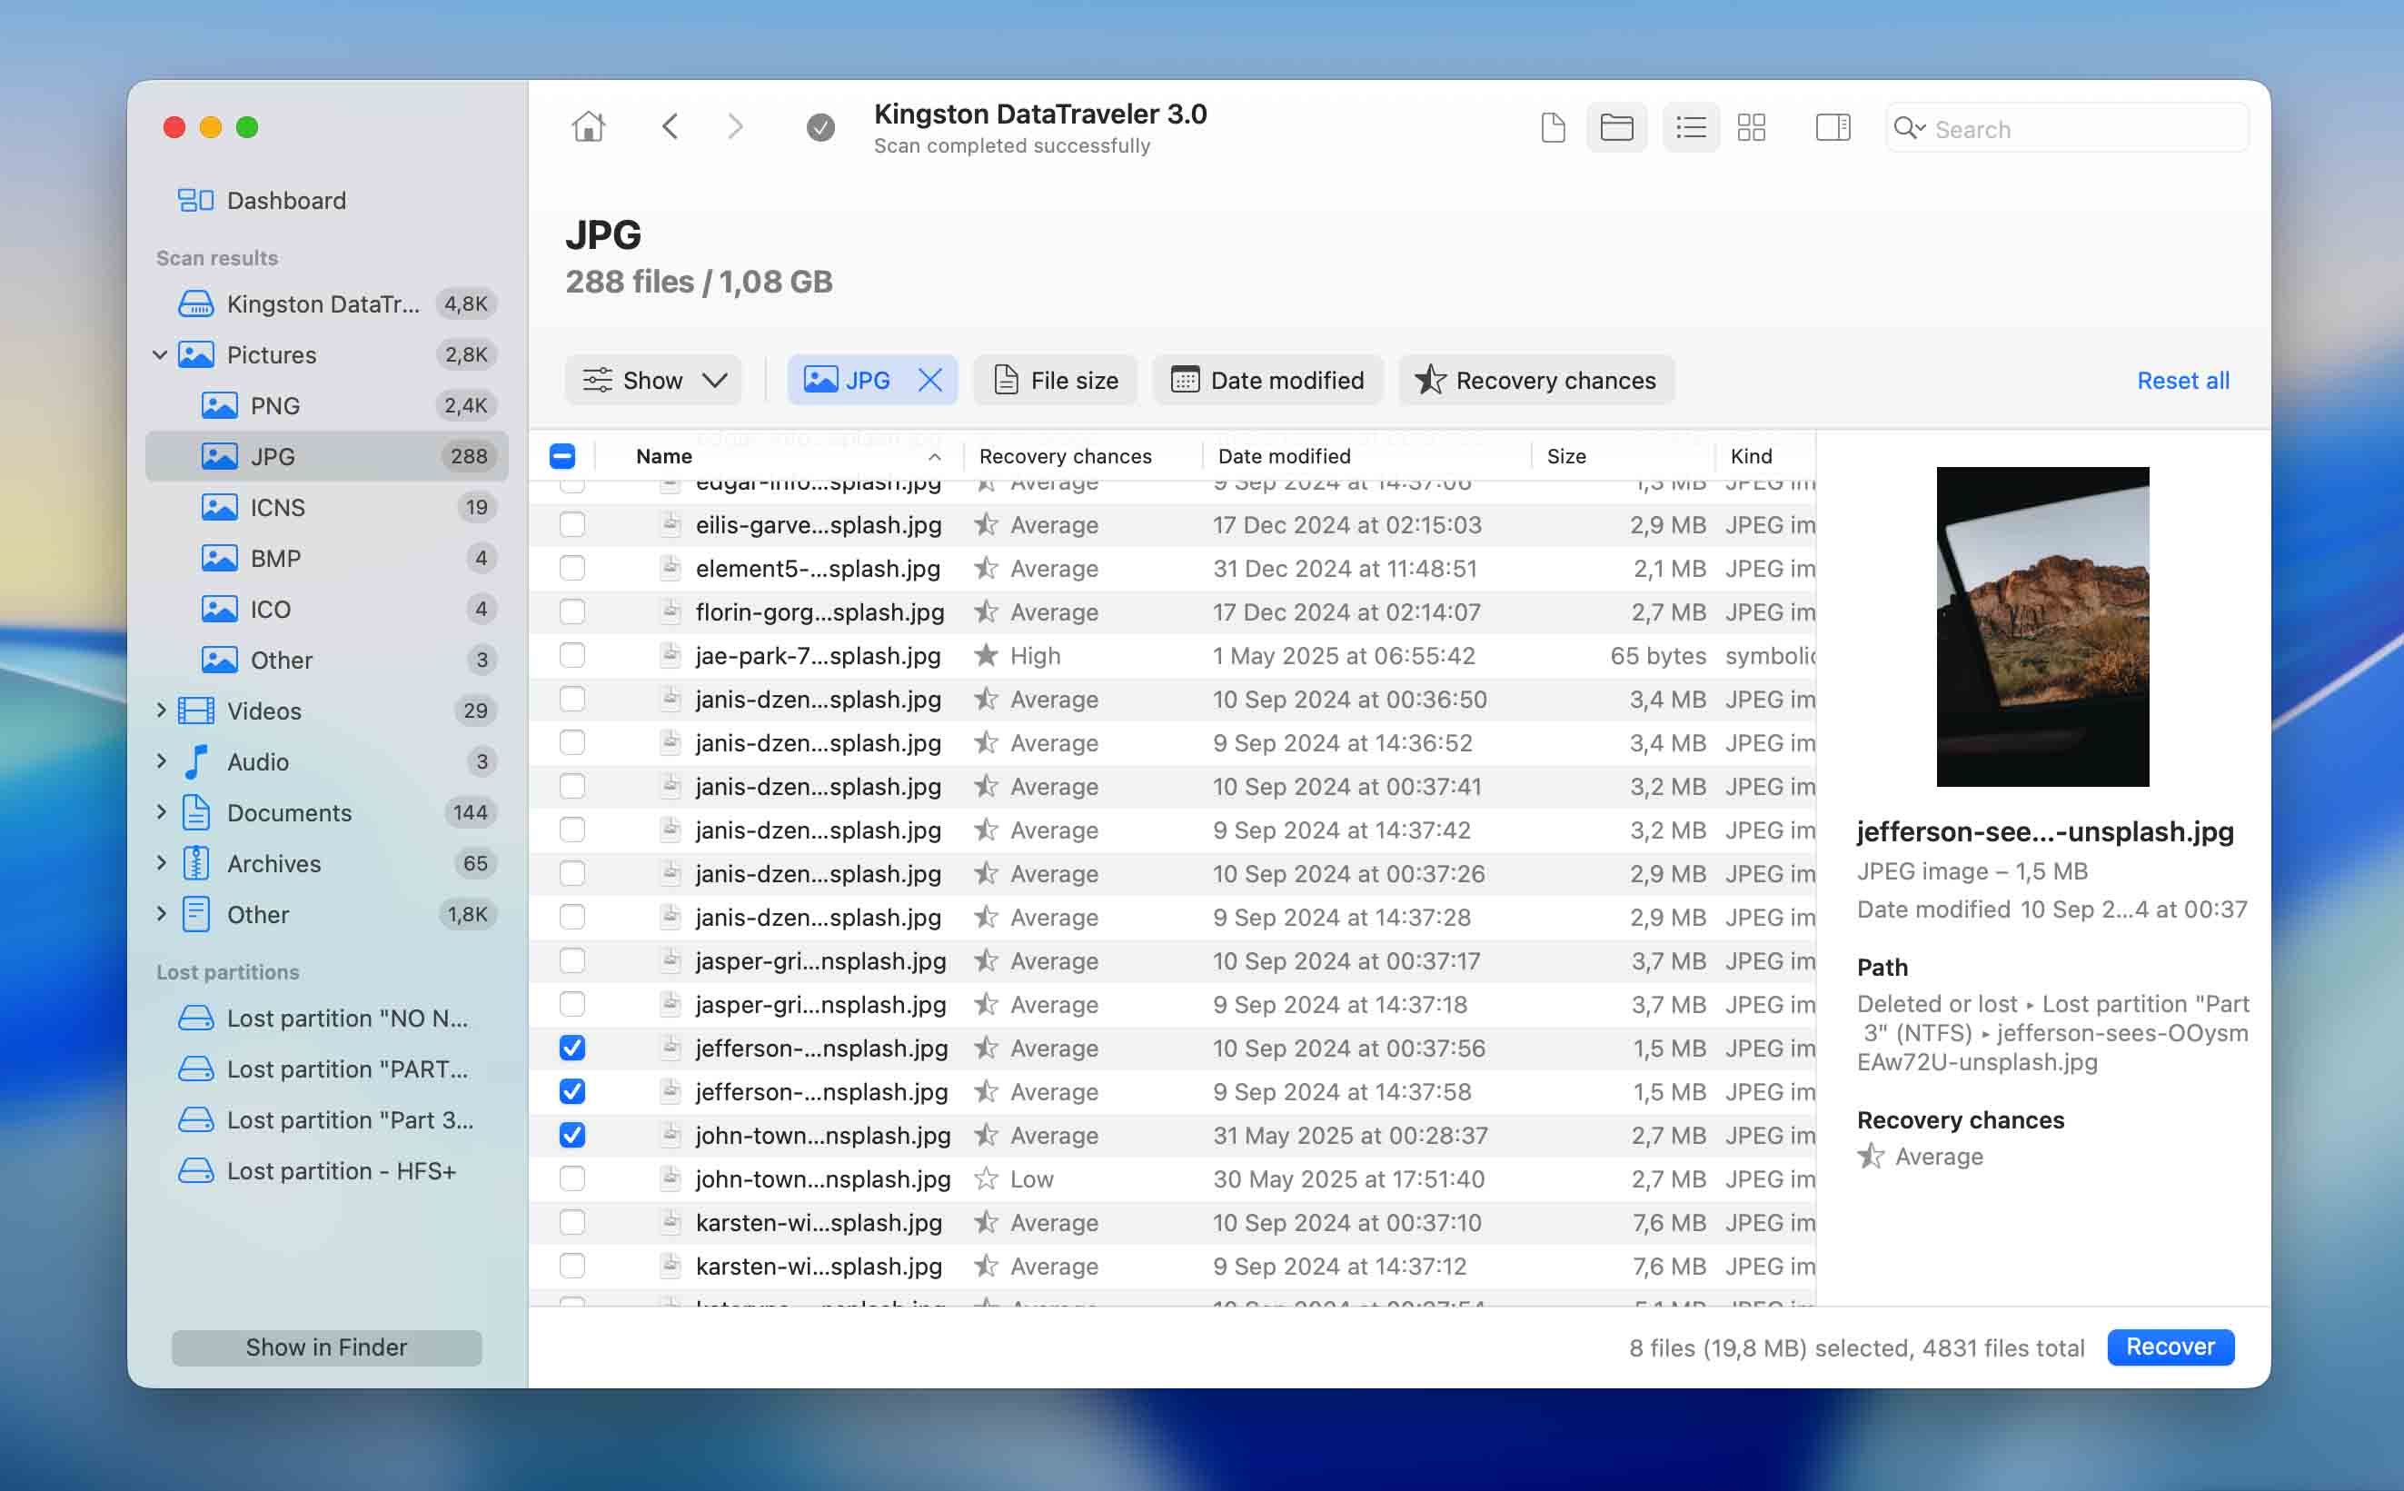This screenshot has width=2404, height=1491.
Task: Select the list view icon
Action: (1690, 127)
